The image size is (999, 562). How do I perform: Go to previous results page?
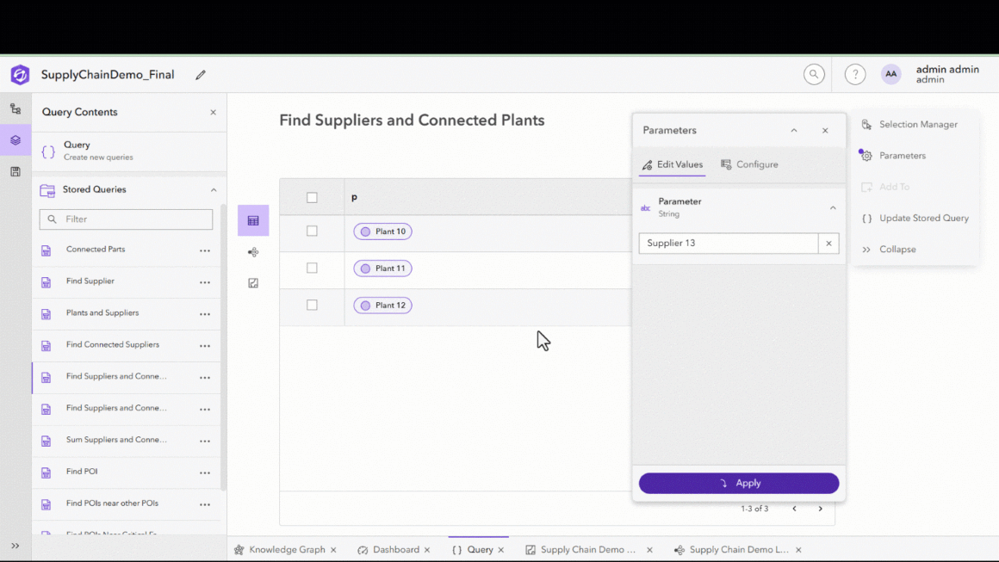(x=794, y=509)
